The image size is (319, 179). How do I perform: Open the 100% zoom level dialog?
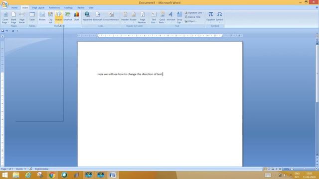(x=286, y=169)
